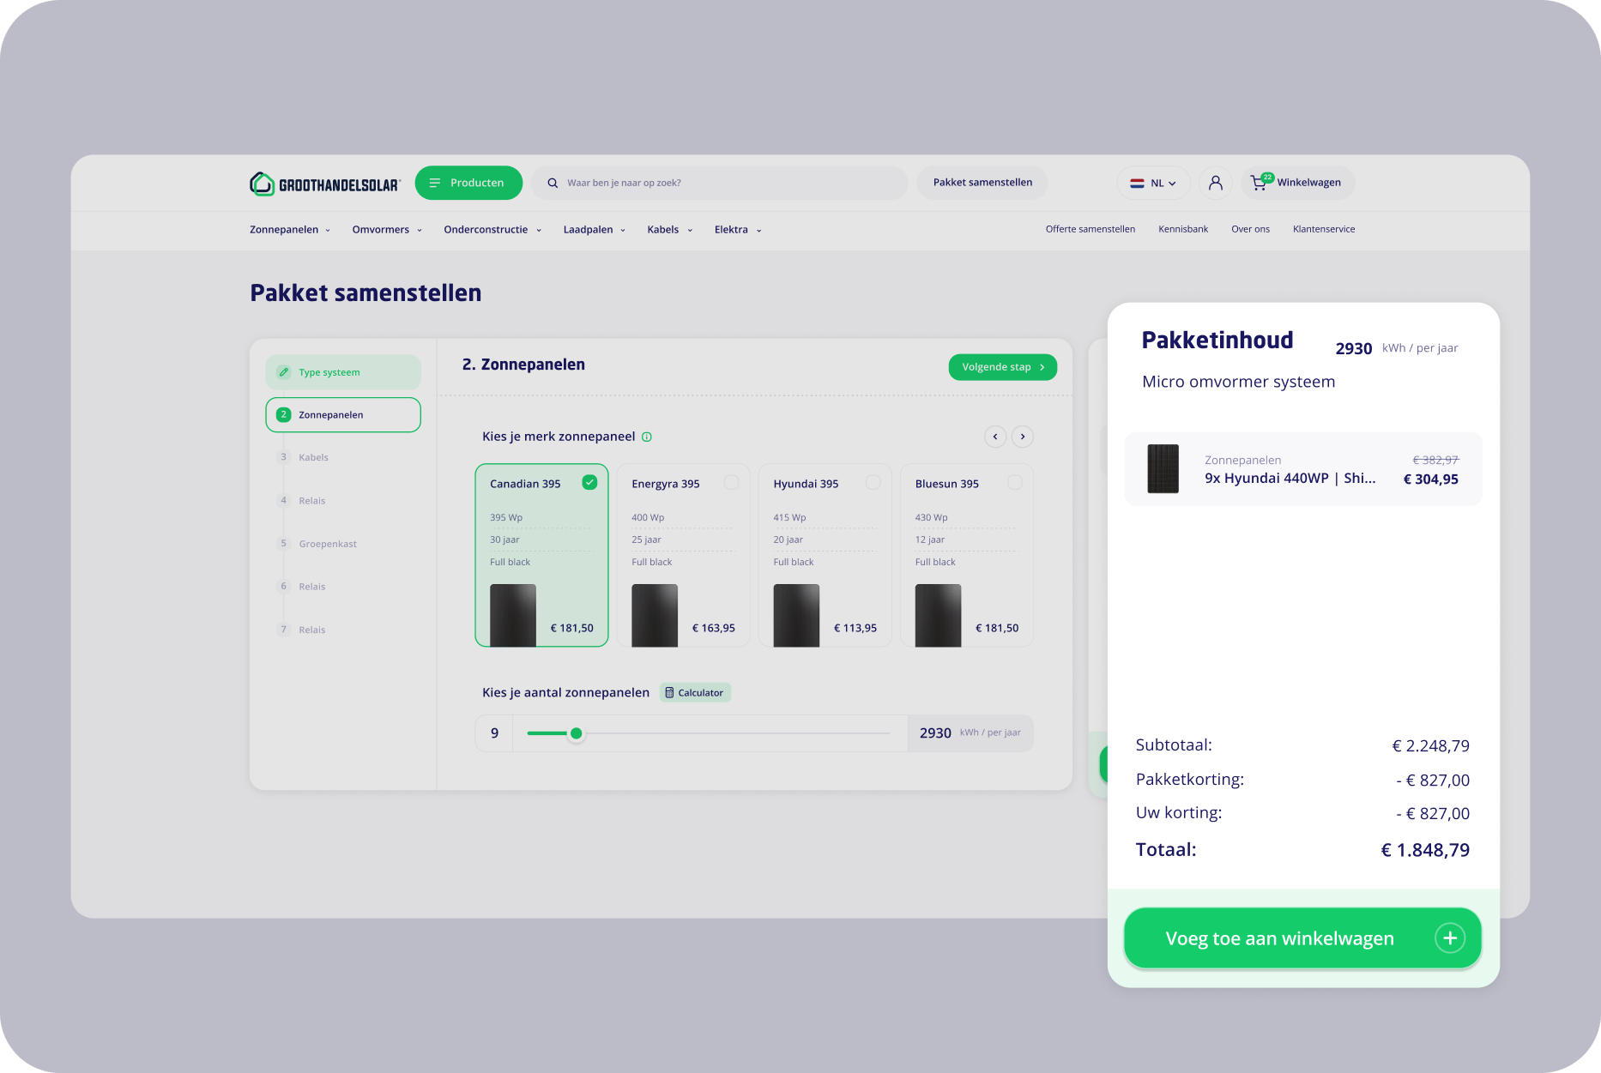The image size is (1601, 1073).
Task: Click the Energyra 395 price € 163,95
Action: 714,629
